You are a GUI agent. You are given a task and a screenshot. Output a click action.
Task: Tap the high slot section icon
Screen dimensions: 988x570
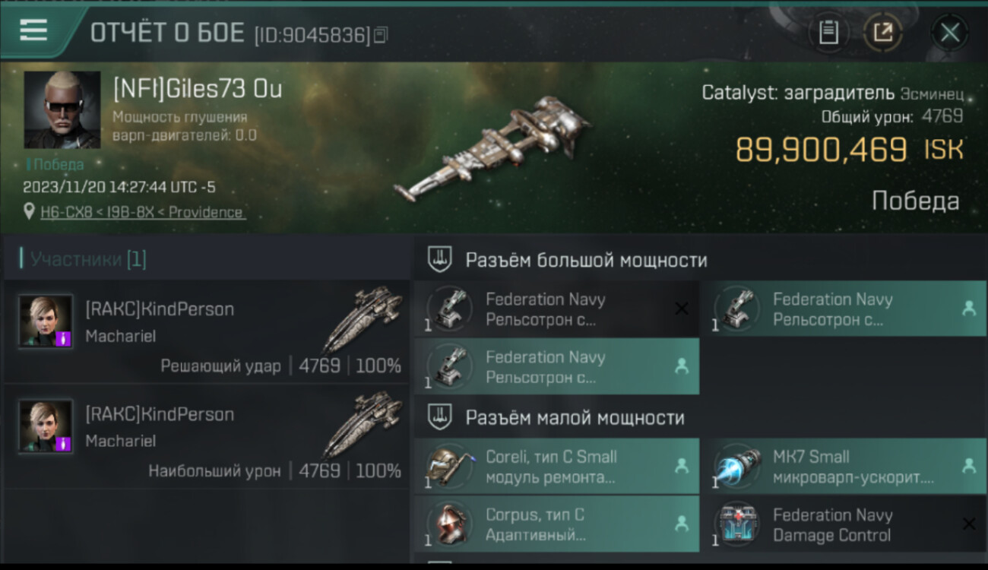(x=439, y=260)
